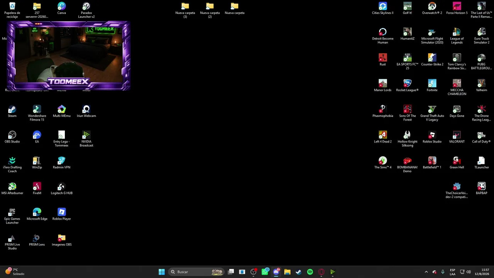494x278 pixels.
Task: Click the FiveM desktop shortcut
Action: point(37,188)
